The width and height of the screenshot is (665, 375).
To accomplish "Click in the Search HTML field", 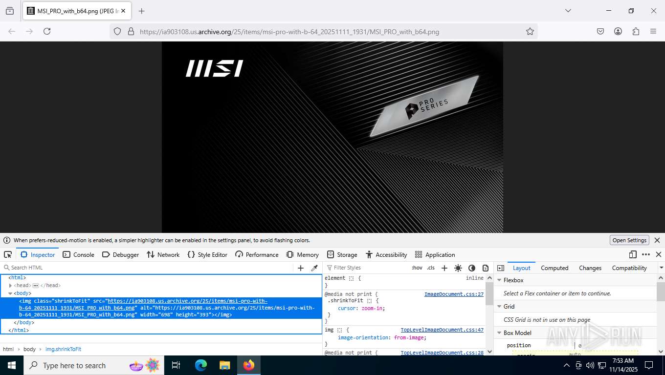I will [x=147, y=268].
